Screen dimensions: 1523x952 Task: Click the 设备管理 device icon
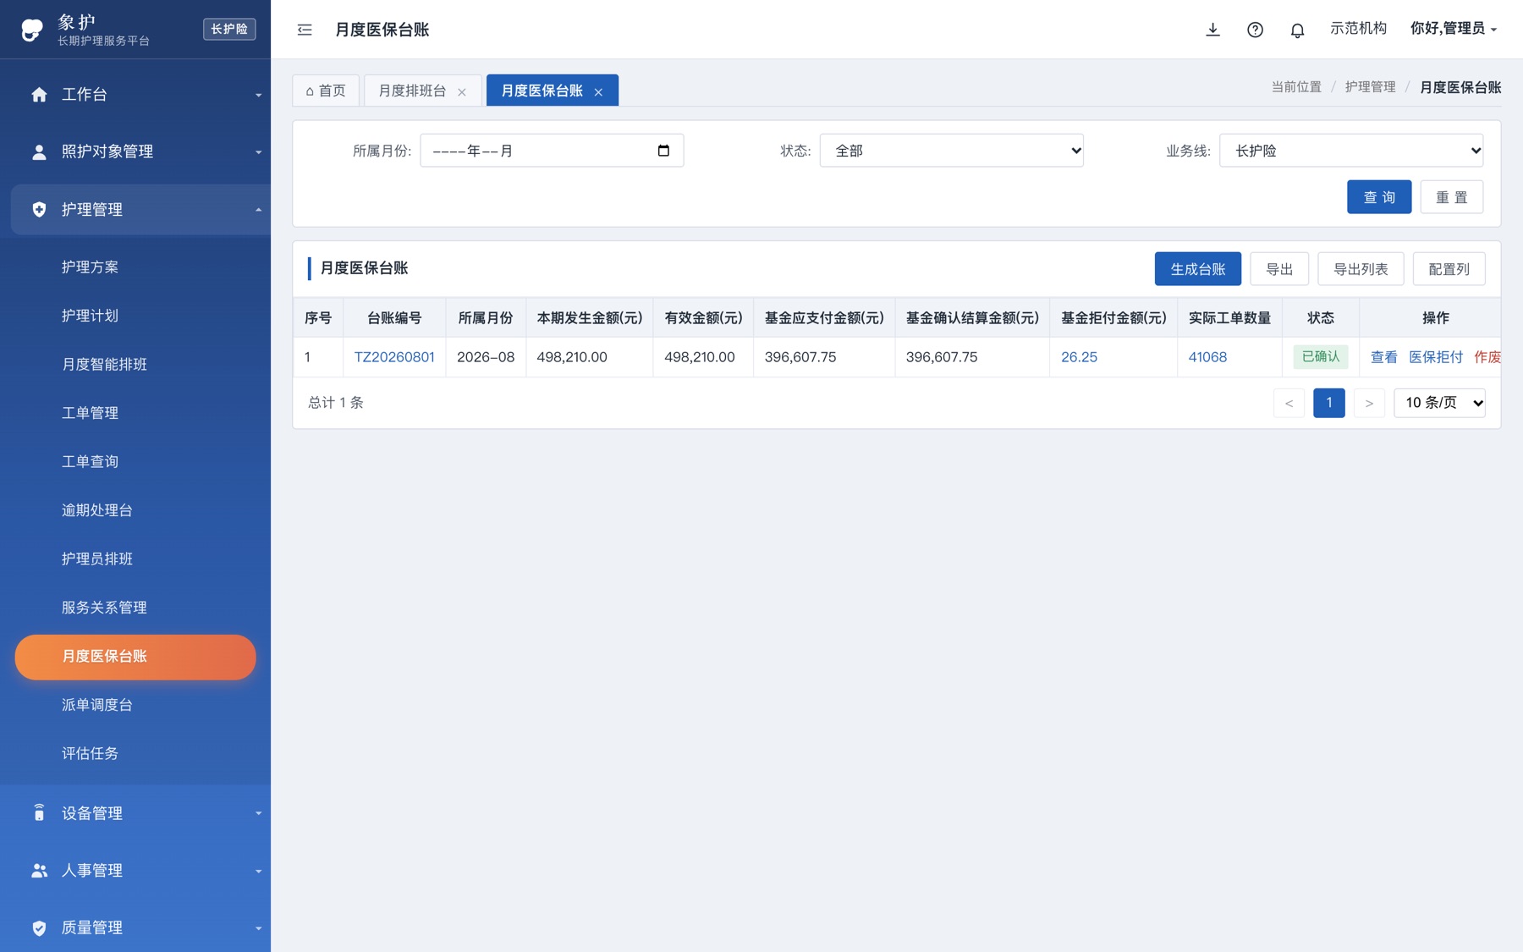pyautogui.click(x=39, y=813)
